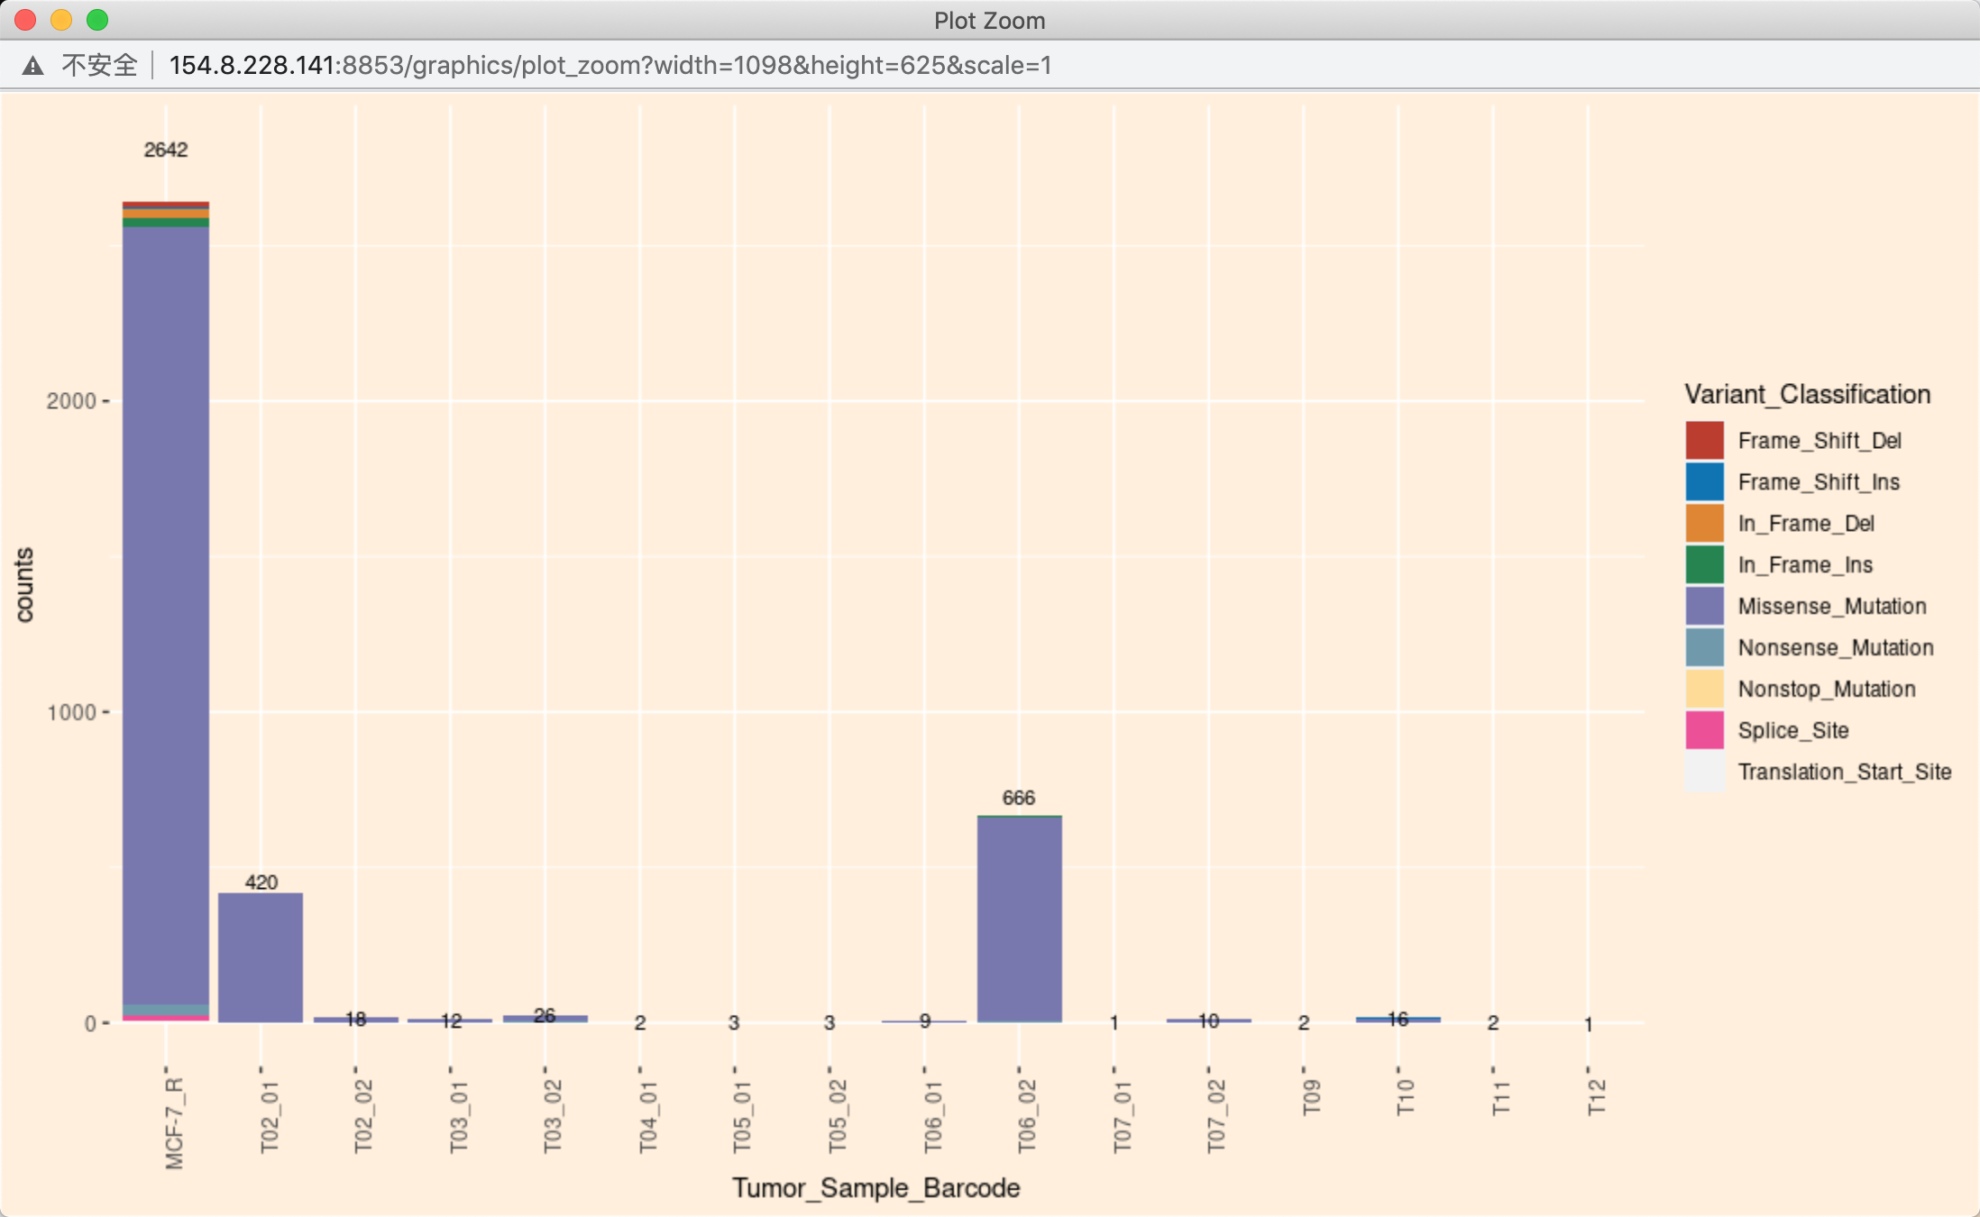Click the T06_02 bar labeled 666

point(1019,918)
